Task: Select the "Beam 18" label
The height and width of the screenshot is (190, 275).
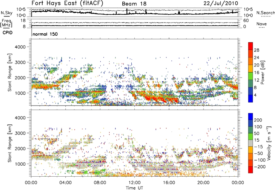Action: coord(134,4)
